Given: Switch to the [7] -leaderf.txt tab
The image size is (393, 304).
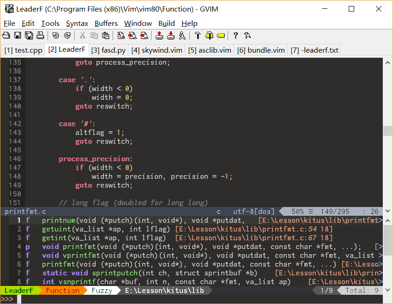Looking at the screenshot, I should 314,50.
